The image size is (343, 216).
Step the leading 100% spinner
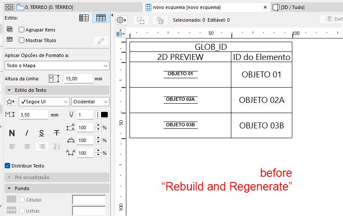point(98,128)
